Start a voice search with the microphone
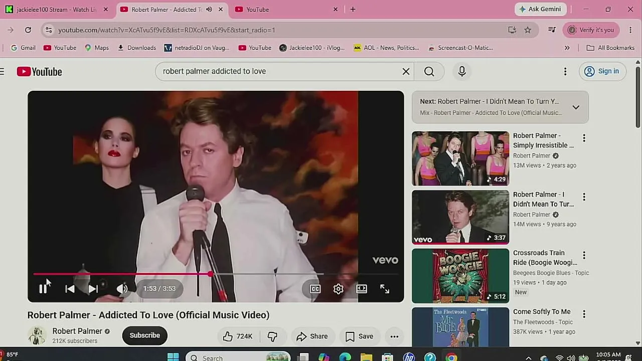642x361 pixels. click(462, 71)
